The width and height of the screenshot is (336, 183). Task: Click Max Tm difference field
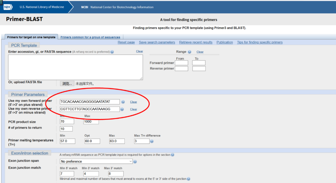(x=142, y=141)
